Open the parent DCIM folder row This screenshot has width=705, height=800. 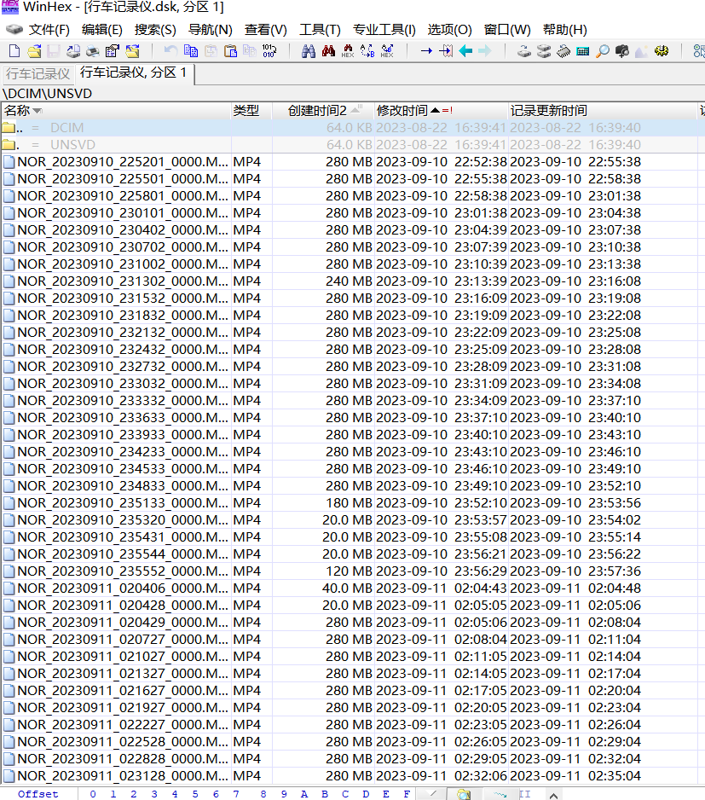tap(350, 128)
